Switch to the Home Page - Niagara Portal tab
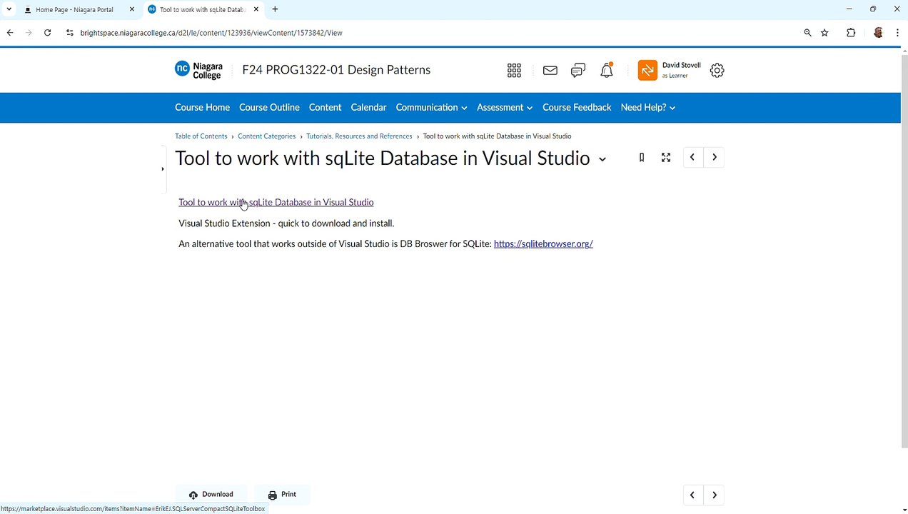 [74, 10]
